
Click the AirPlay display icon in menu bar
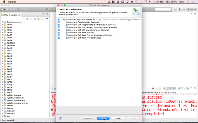127,2
